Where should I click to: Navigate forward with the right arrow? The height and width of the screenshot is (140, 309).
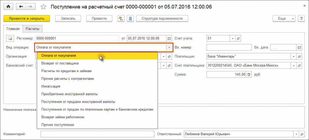point(30,7)
